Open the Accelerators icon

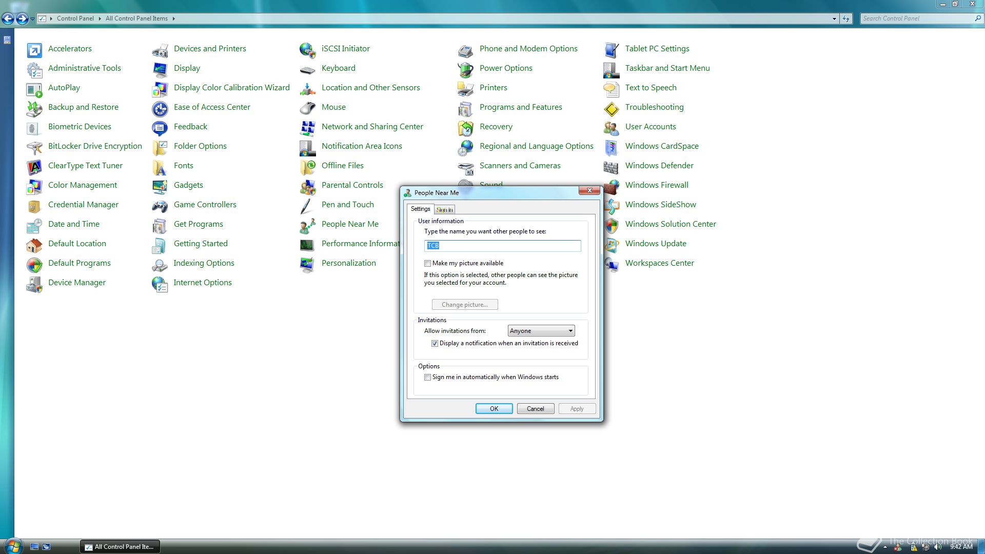click(x=34, y=50)
